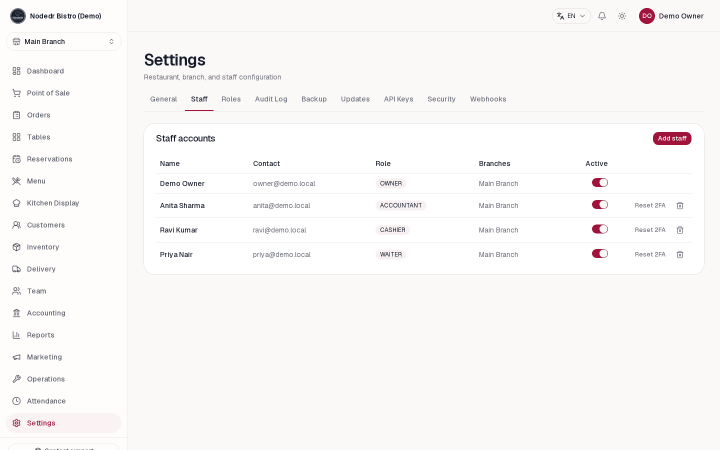The width and height of the screenshot is (720, 450).
Task: Toggle light/dark theme sun icon
Action: (x=622, y=16)
